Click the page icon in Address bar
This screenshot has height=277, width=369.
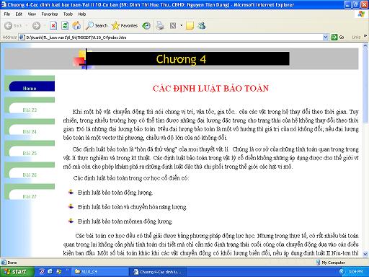22,38
